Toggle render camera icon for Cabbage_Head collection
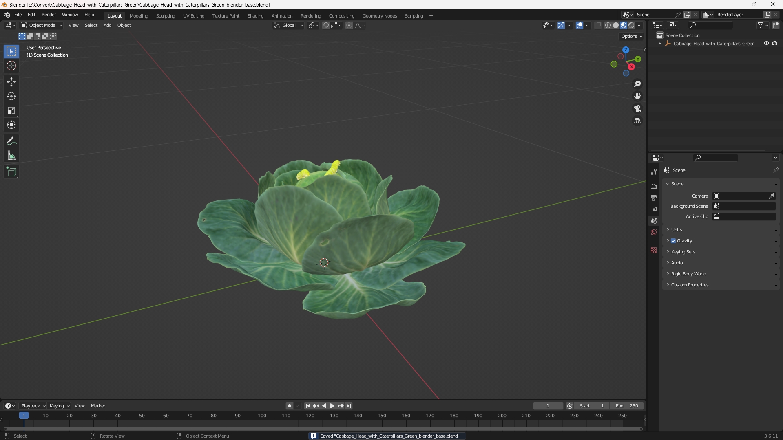This screenshot has width=783, height=440. pos(775,43)
